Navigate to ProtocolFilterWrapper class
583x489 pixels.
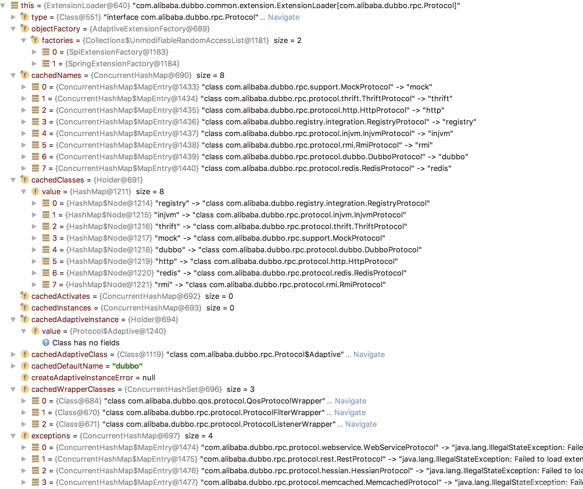click(350, 413)
